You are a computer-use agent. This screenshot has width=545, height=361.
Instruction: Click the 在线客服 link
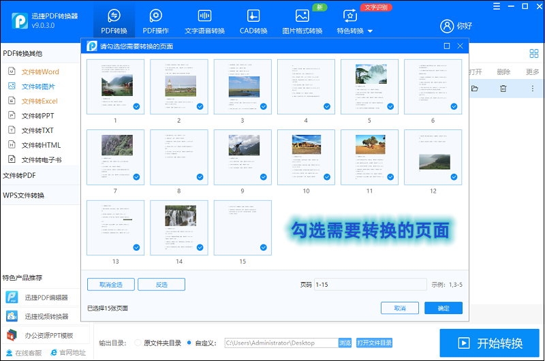[x=25, y=353]
